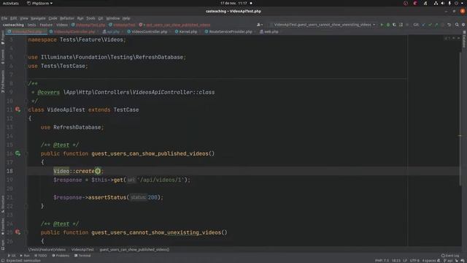Run the selected test configuration
The height and width of the screenshot is (263, 467).
[382, 25]
